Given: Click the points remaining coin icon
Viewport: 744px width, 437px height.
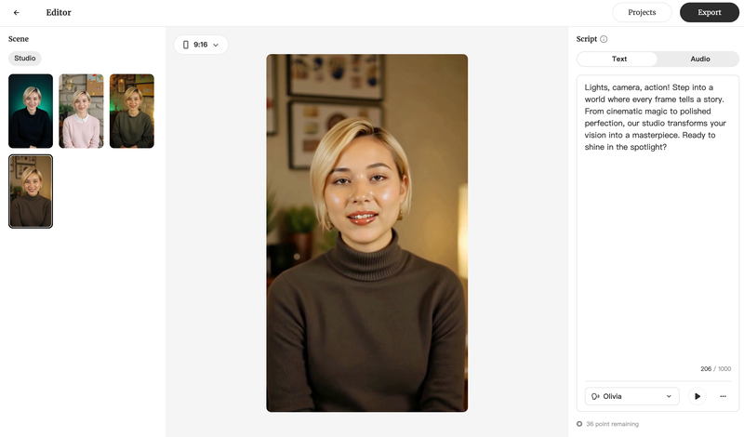Looking at the screenshot, I should [579, 424].
